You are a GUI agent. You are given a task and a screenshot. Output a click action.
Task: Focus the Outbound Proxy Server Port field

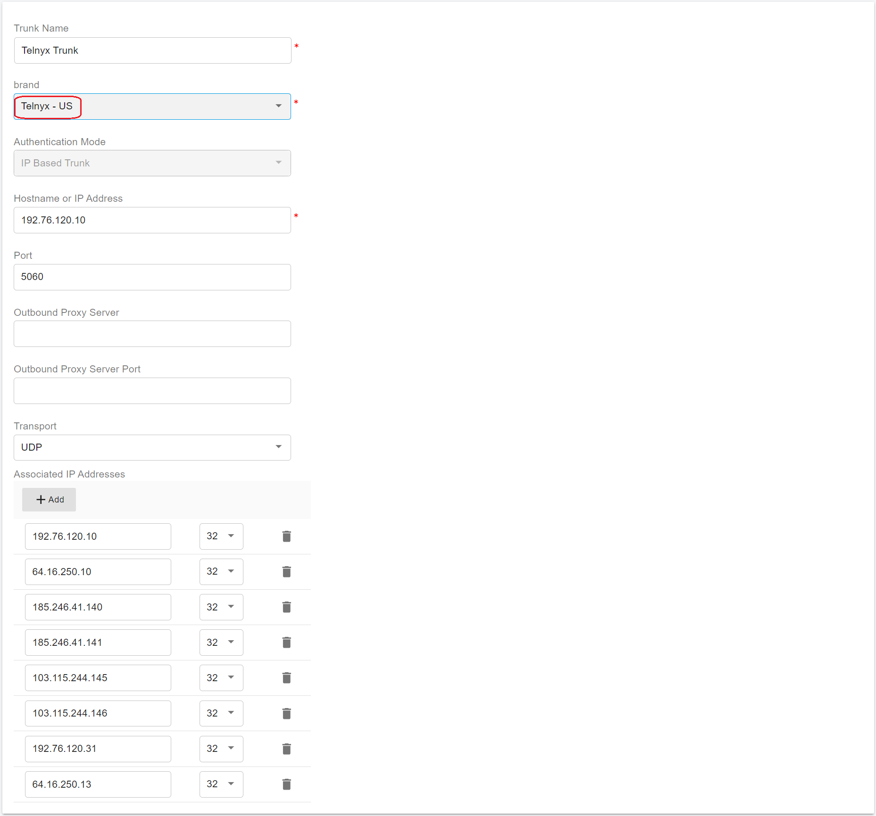point(152,391)
